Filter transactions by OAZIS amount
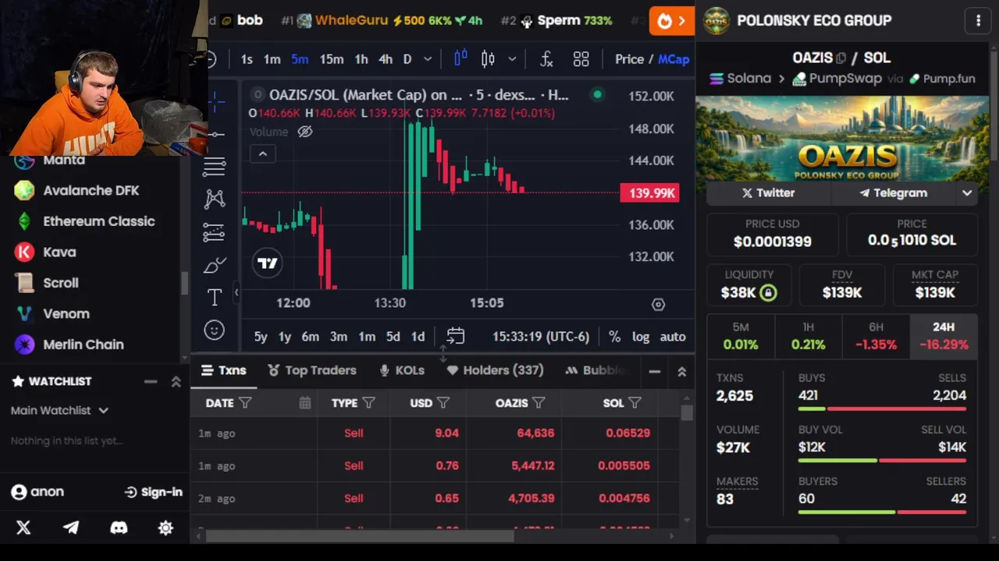Screen dimensions: 999x561 tap(539, 403)
